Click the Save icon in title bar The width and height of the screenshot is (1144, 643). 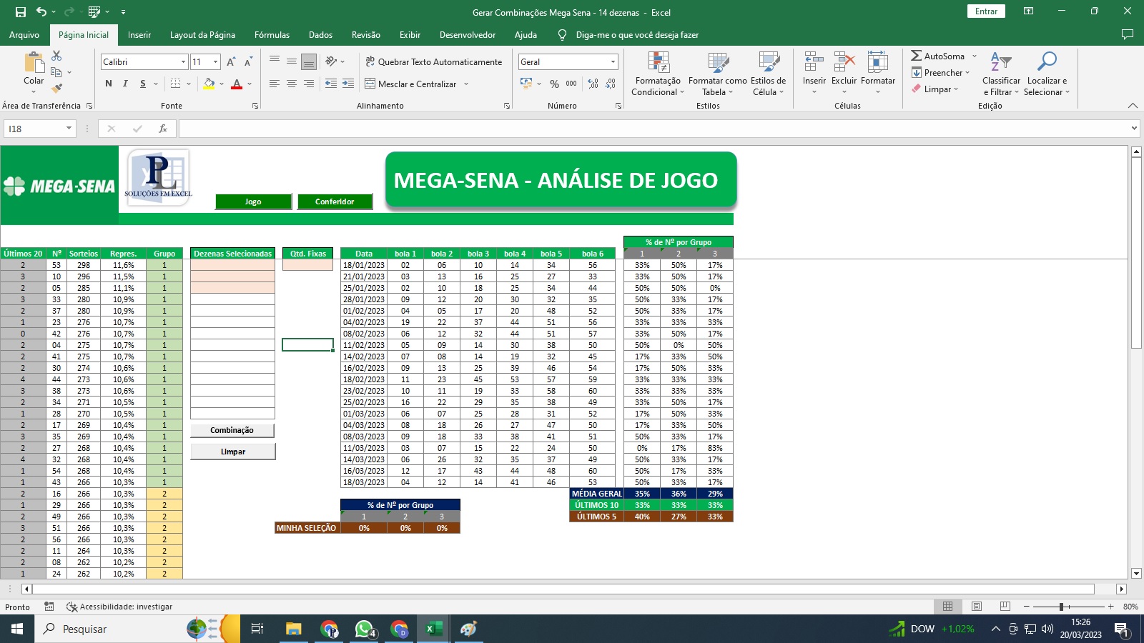(21, 12)
